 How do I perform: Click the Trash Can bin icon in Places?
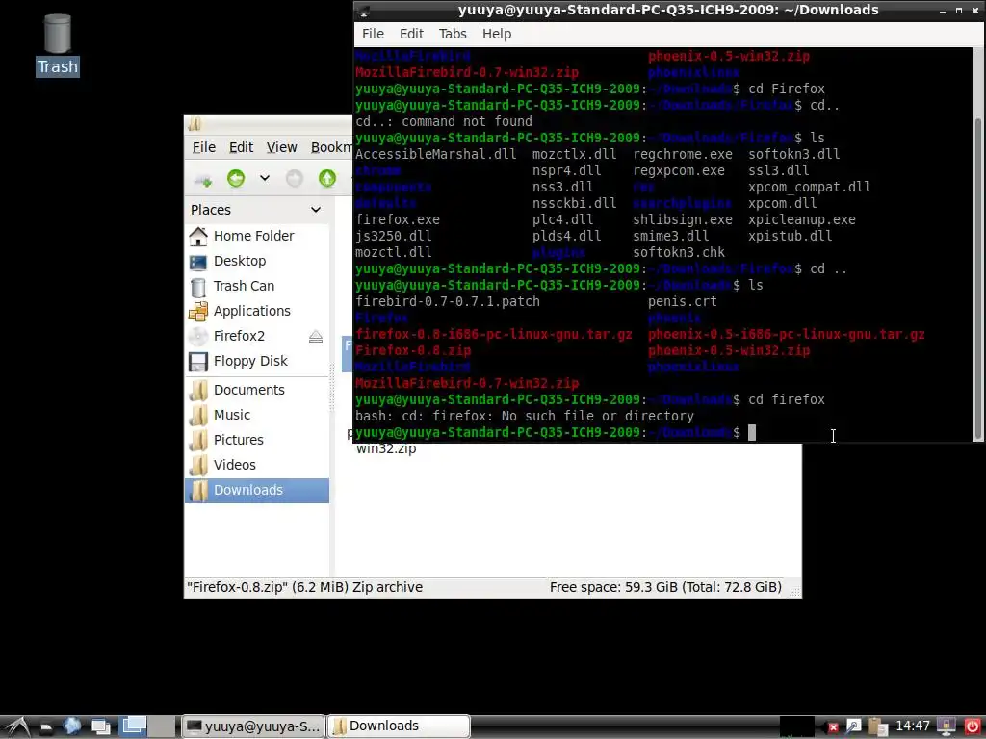[198, 287]
